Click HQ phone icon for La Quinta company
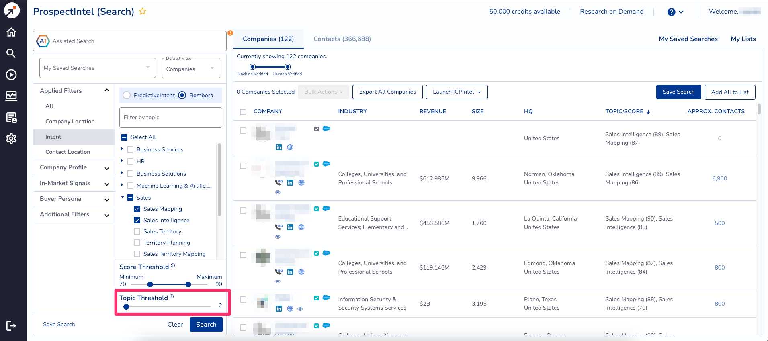This screenshot has width=768, height=341. point(279,227)
